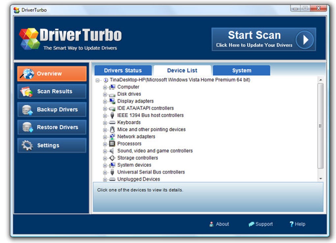336x243 pixels.
Task: Click the Overview globe icon
Action: pyautogui.click(x=27, y=74)
